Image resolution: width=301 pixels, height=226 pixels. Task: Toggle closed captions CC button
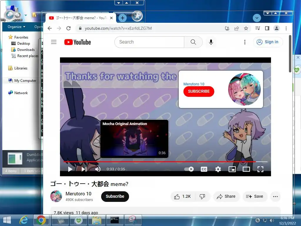pos(204,169)
